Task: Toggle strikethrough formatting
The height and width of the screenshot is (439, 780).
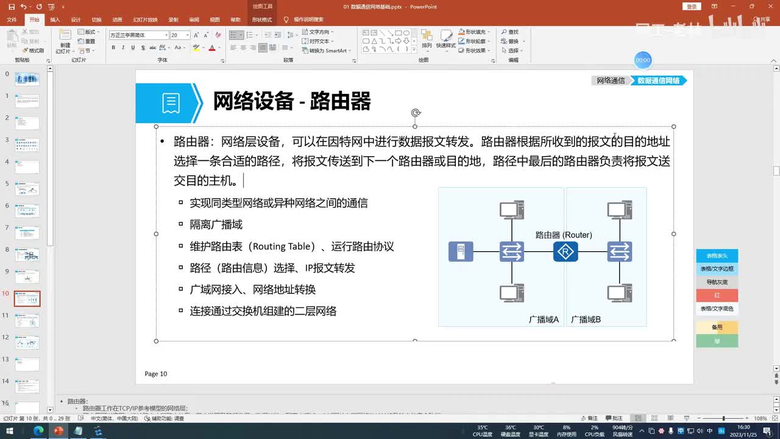Action: point(152,48)
